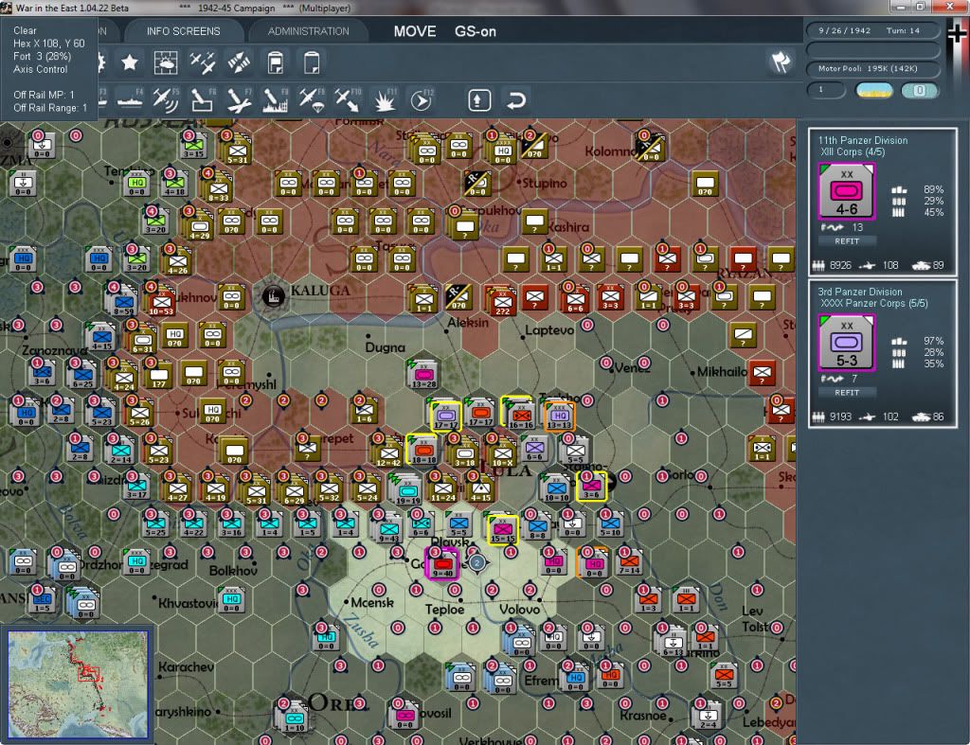Screen dimensions: 970x745
Task: Click the F12 circular arrow icon
Action: (x=422, y=100)
